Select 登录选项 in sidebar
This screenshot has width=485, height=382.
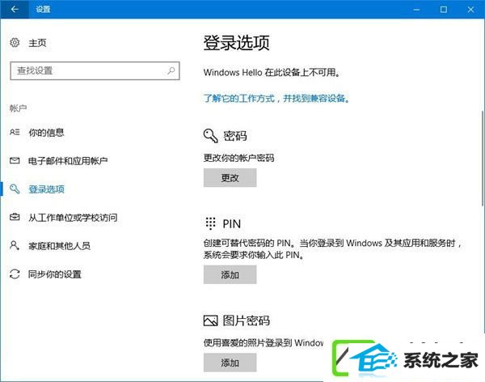46,189
